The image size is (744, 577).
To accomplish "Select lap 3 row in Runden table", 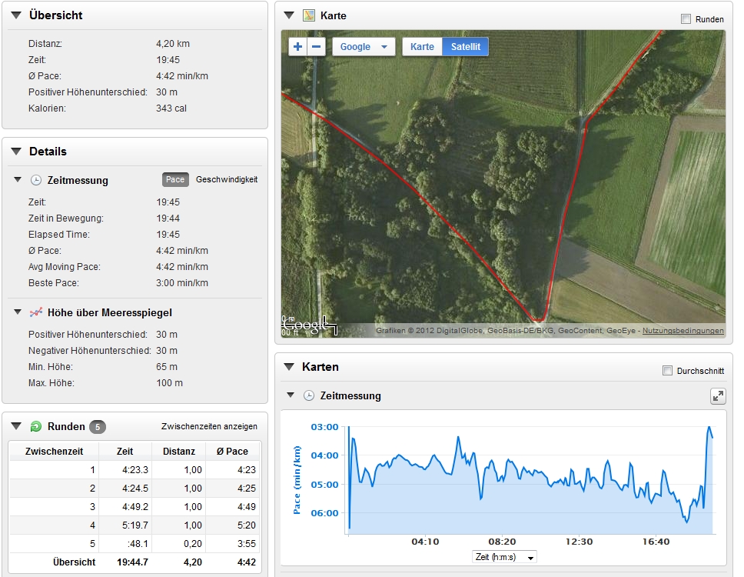I will click(135, 507).
